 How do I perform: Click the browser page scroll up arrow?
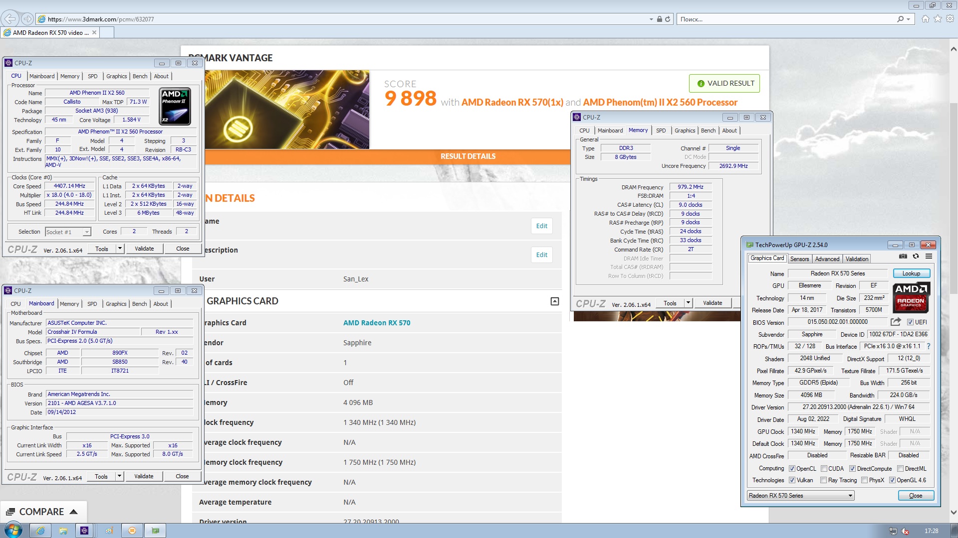coord(954,49)
